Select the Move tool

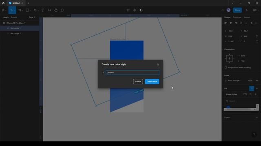[11, 10]
